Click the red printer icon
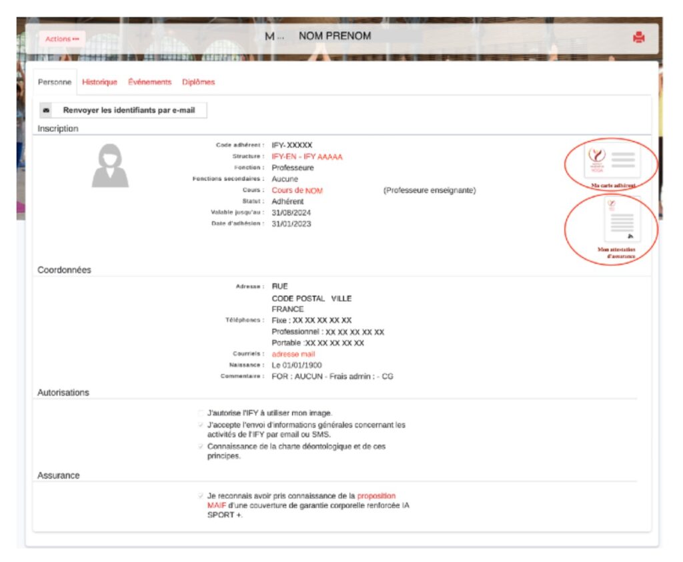683x562 pixels. click(638, 37)
